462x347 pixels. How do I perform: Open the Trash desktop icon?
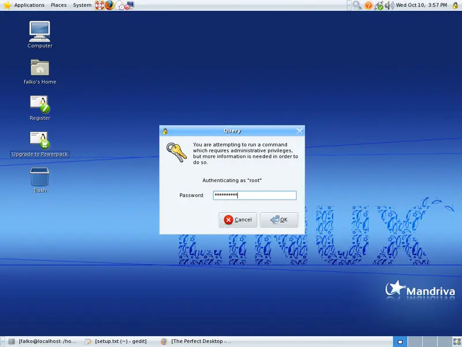click(40, 180)
